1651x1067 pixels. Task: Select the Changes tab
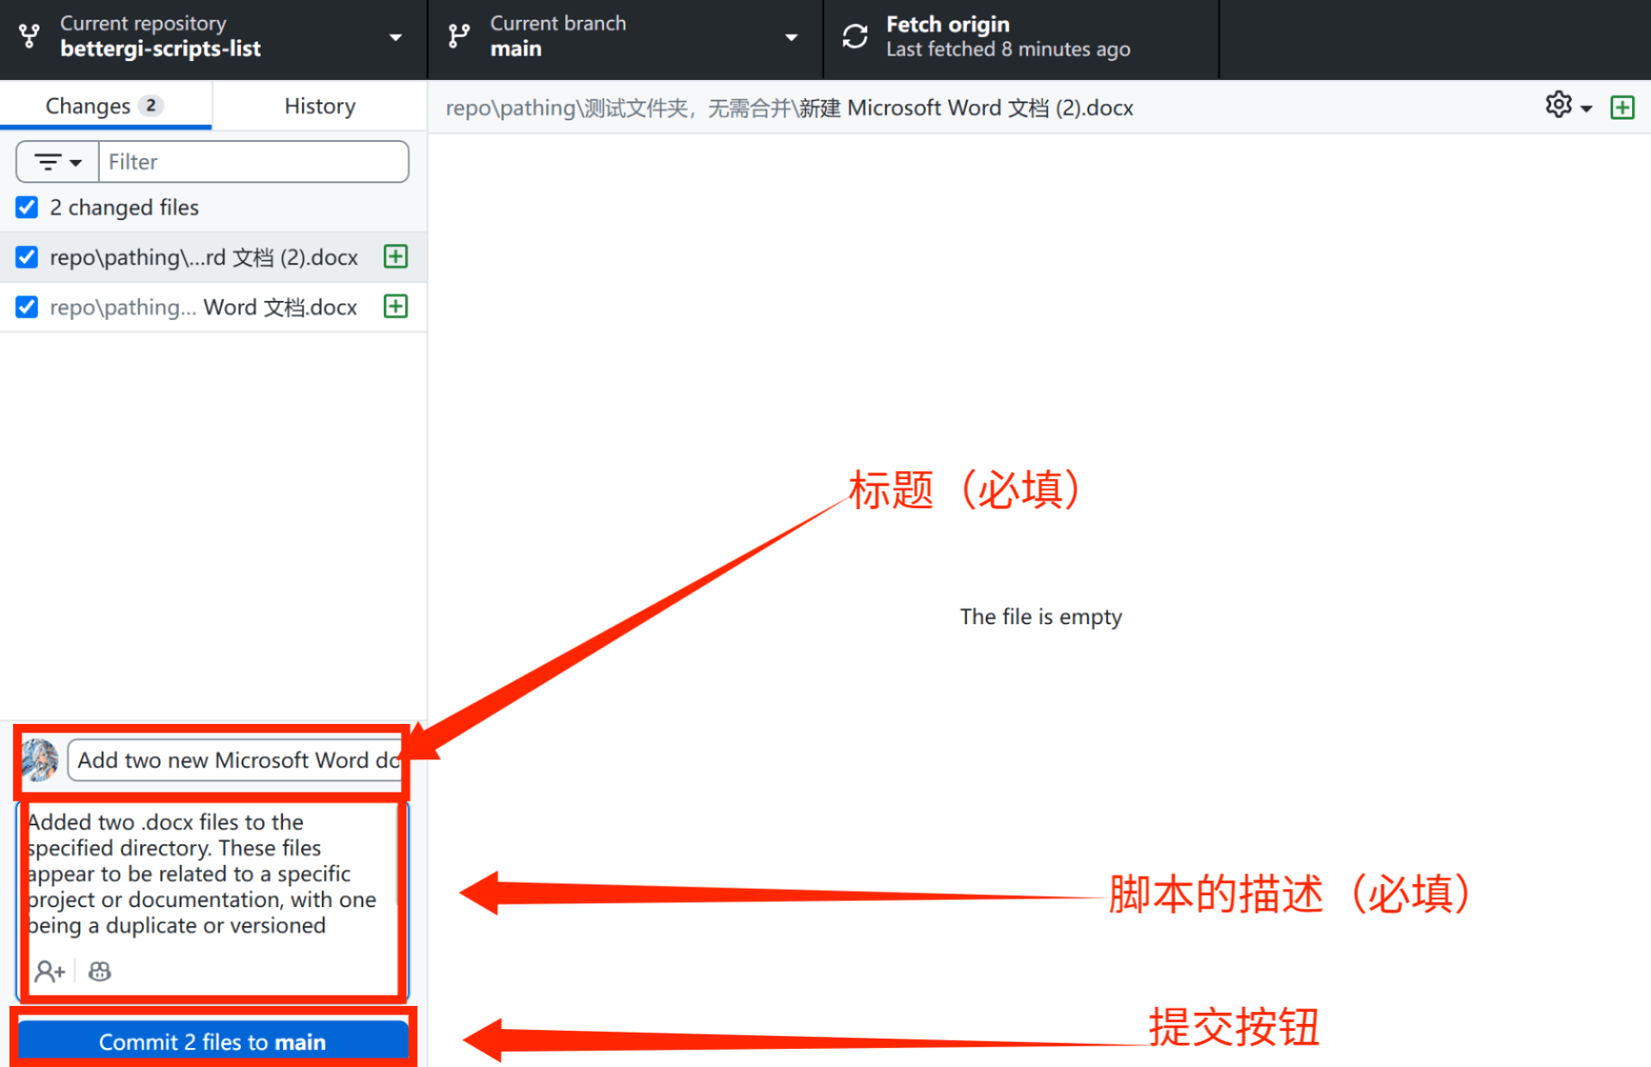(104, 106)
